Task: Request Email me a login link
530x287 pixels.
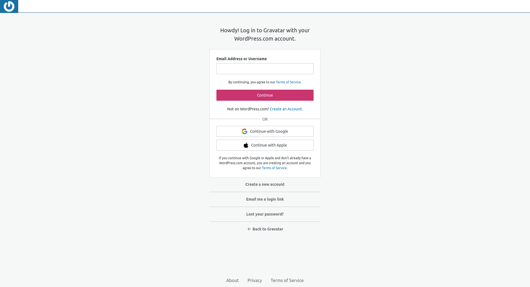Action: (x=265, y=199)
